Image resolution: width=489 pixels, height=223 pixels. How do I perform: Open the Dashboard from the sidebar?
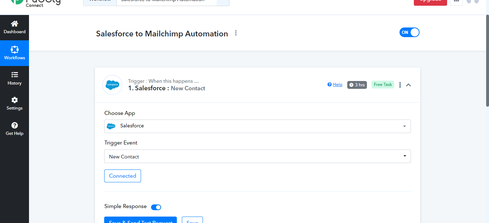14,27
